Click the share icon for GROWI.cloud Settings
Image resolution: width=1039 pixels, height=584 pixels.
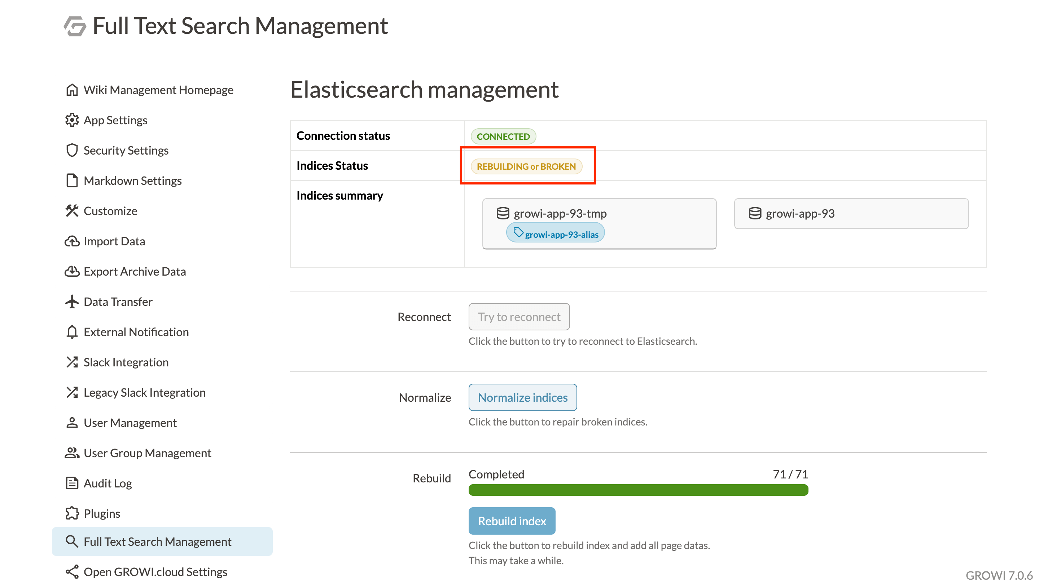(72, 571)
